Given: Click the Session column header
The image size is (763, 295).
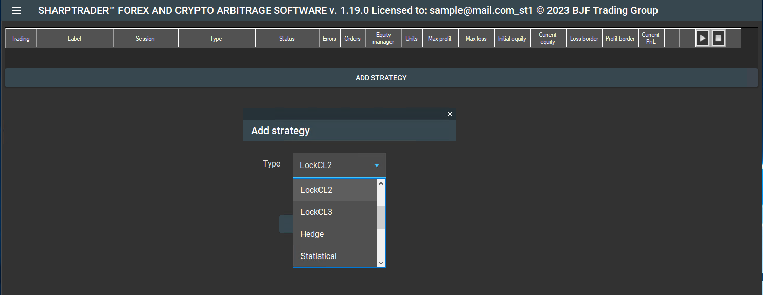Looking at the screenshot, I should click(x=145, y=39).
